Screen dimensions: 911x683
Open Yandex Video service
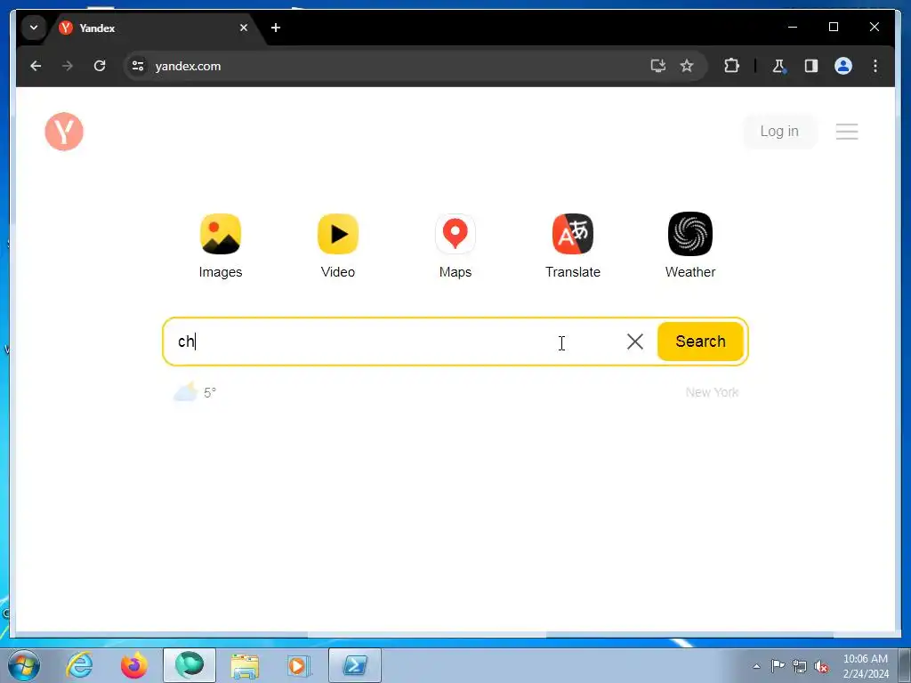(337, 246)
